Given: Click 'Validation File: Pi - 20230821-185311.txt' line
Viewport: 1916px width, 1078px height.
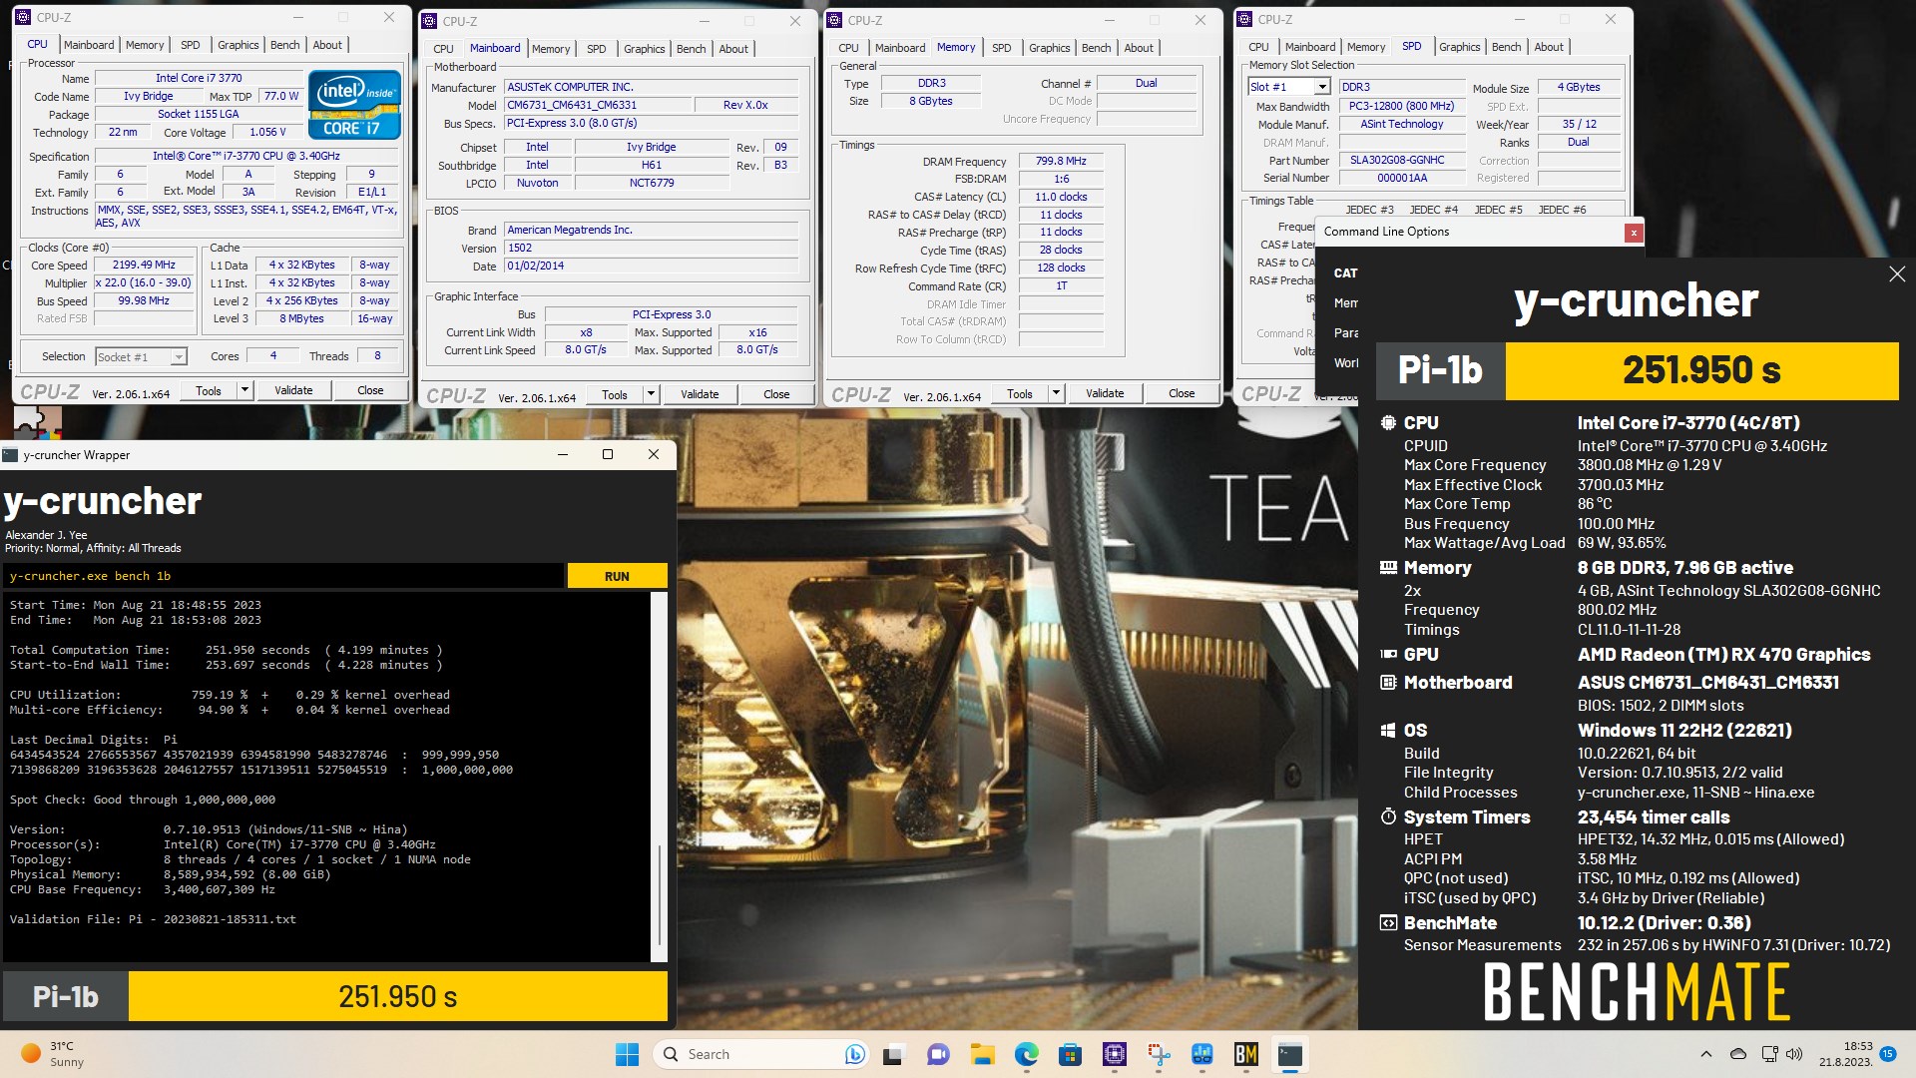Looking at the screenshot, I should [153, 919].
